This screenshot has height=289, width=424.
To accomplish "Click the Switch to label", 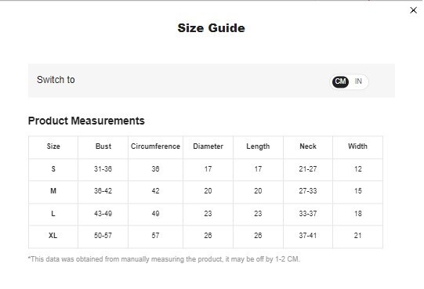I will pyautogui.click(x=56, y=80).
